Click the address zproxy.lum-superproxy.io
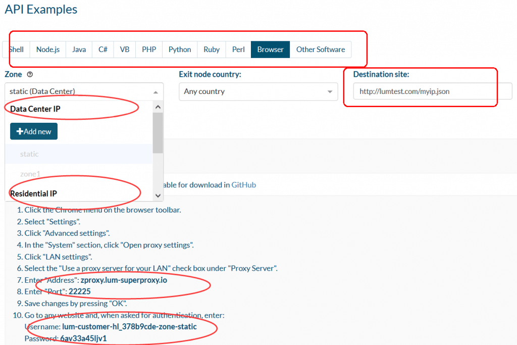 [x=124, y=280]
